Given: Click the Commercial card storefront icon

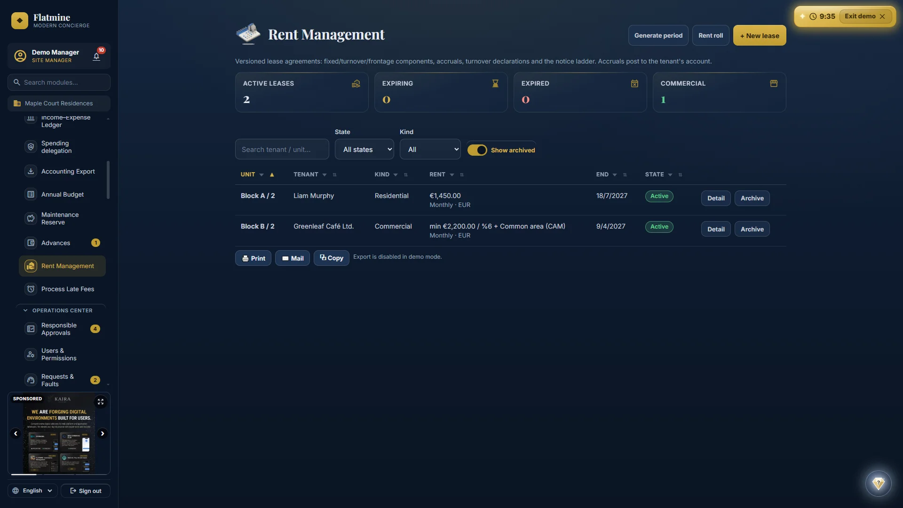Looking at the screenshot, I should tap(774, 83).
